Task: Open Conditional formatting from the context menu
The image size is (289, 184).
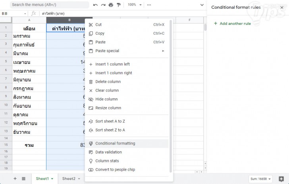Action: tap(127, 143)
